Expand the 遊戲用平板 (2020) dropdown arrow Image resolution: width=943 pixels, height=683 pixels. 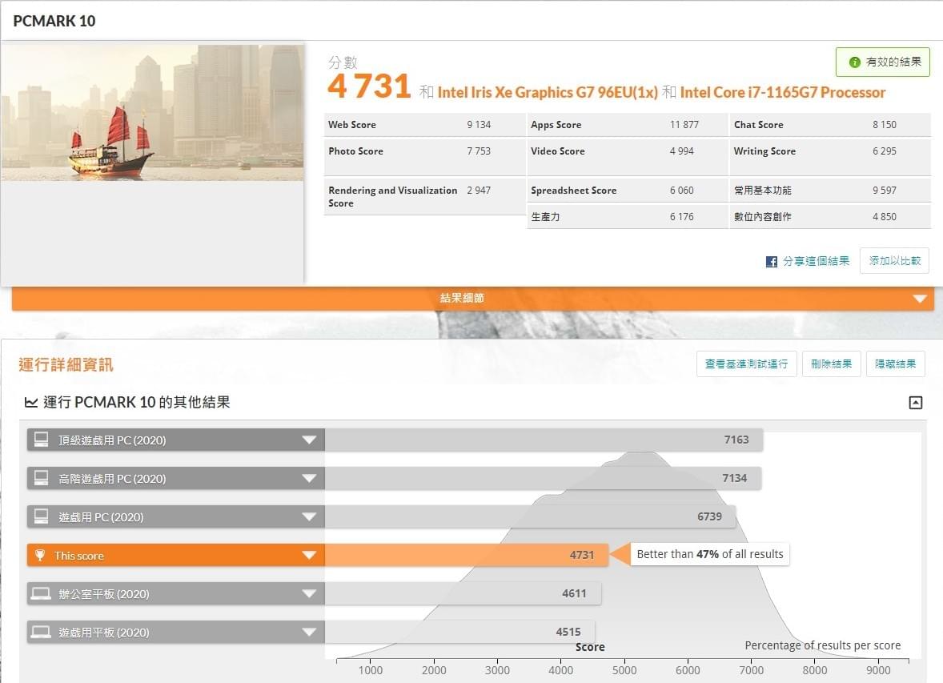pos(309,632)
